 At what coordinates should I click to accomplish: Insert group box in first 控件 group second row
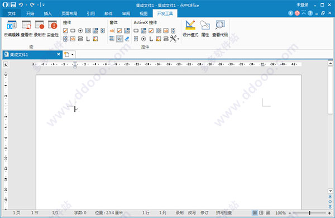click(80, 39)
